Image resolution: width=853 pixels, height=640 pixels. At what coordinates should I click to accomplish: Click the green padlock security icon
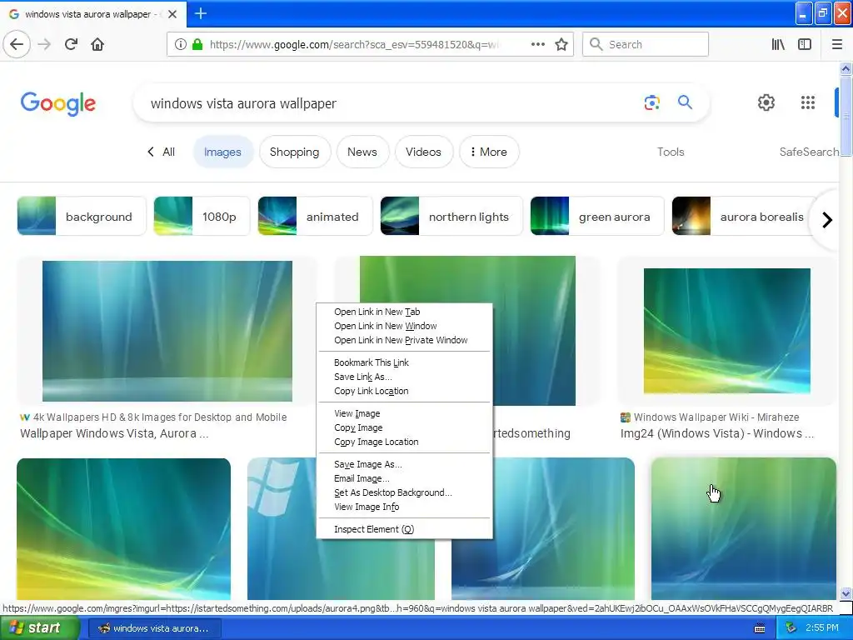tap(197, 44)
